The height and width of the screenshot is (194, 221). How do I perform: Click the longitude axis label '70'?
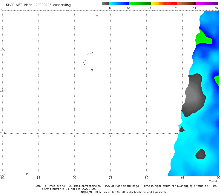point(74,178)
